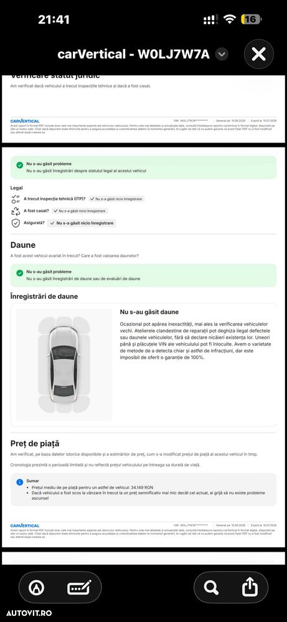
Task: Tap the ITP checklist icon
Action: tap(16, 199)
